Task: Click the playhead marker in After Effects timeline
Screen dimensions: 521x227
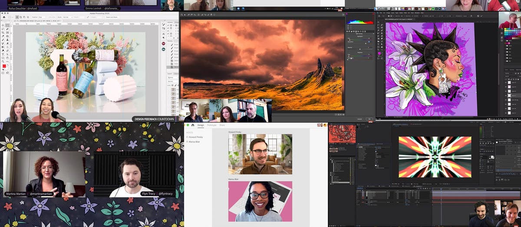Action: [x=441, y=189]
